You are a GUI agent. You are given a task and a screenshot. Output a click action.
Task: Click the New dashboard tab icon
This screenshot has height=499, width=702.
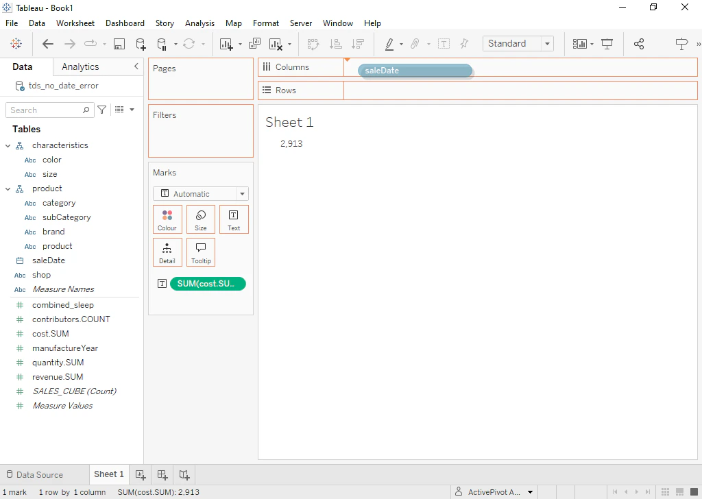coord(162,475)
